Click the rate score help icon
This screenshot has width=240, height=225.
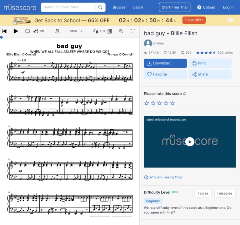click(x=185, y=94)
